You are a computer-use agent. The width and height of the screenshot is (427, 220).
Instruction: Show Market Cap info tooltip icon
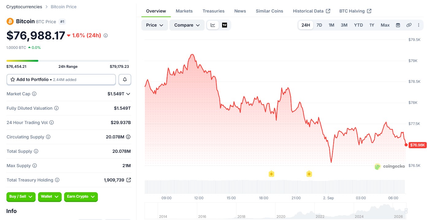[x=34, y=94]
